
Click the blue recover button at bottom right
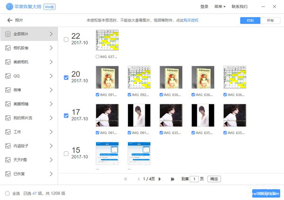tap(266, 193)
